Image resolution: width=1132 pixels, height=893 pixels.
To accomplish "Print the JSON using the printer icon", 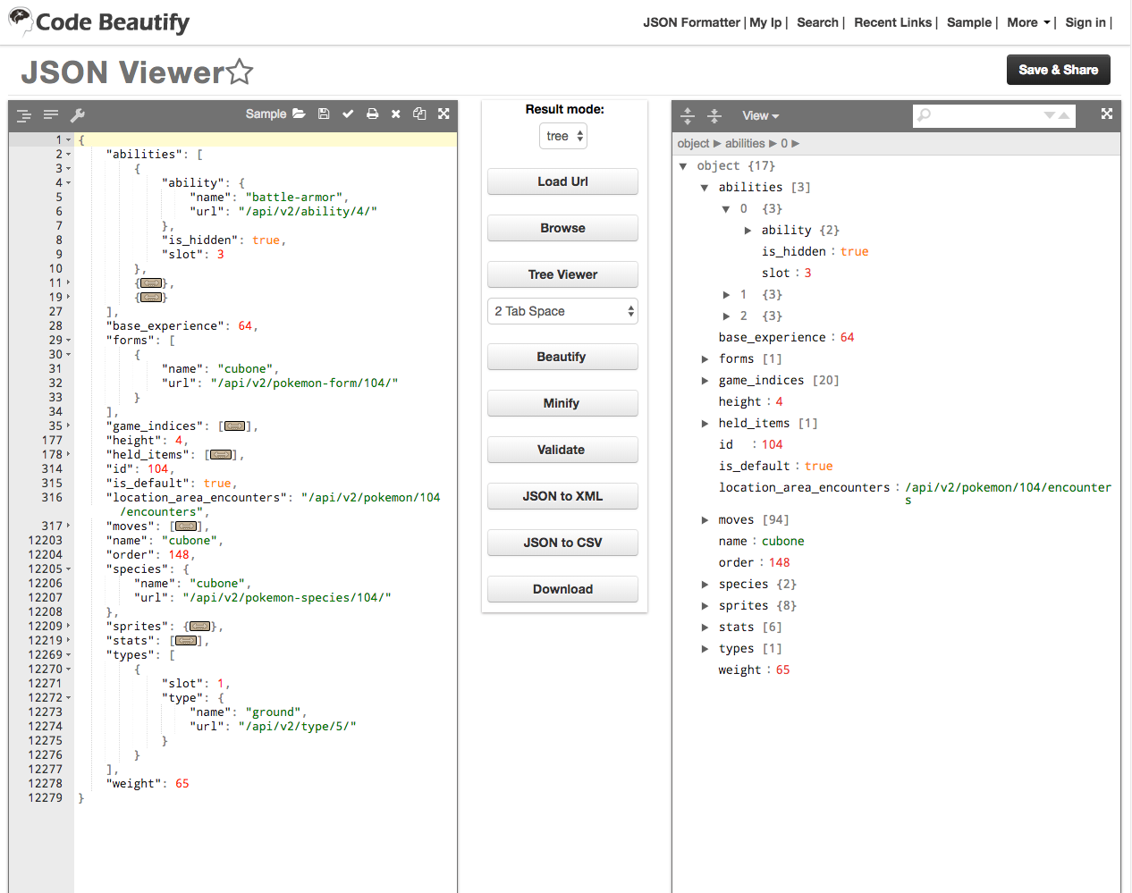I will click(x=372, y=114).
